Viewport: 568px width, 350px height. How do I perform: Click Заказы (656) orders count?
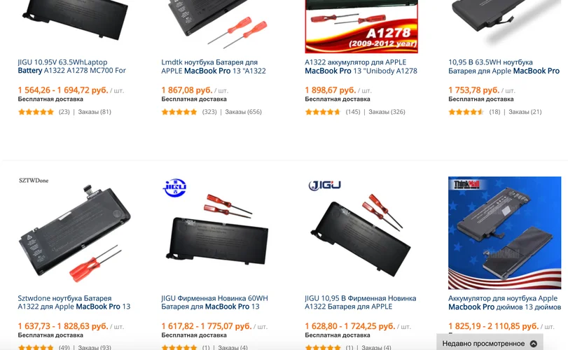[x=244, y=112]
